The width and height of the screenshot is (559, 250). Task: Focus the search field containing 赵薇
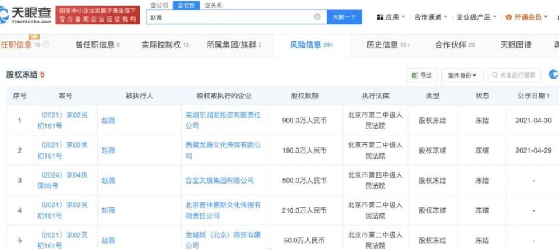tap(236, 17)
